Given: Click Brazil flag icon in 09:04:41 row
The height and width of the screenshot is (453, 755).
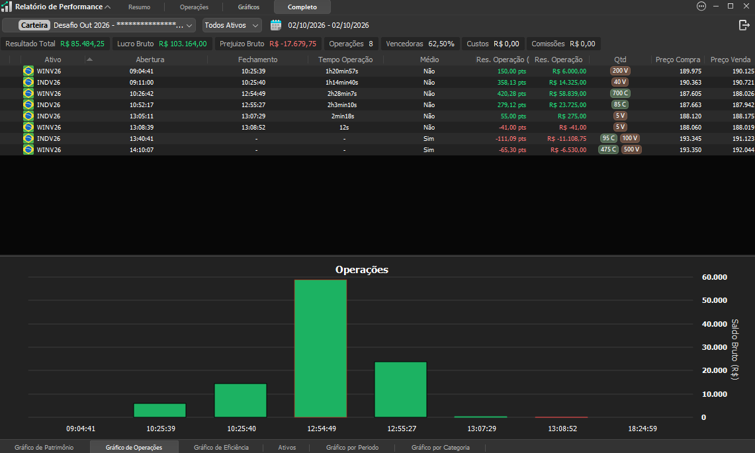Looking at the screenshot, I should tap(28, 71).
